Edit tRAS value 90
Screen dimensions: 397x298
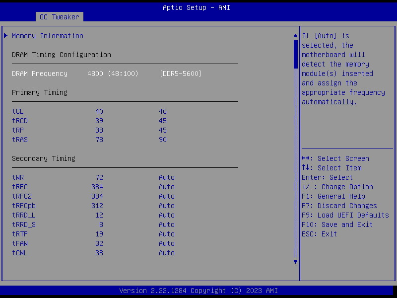tap(163, 140)
